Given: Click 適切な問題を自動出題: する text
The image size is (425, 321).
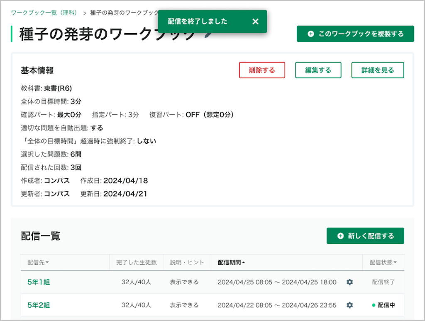Looking at the screenshot, I should (x=62, y=128).
